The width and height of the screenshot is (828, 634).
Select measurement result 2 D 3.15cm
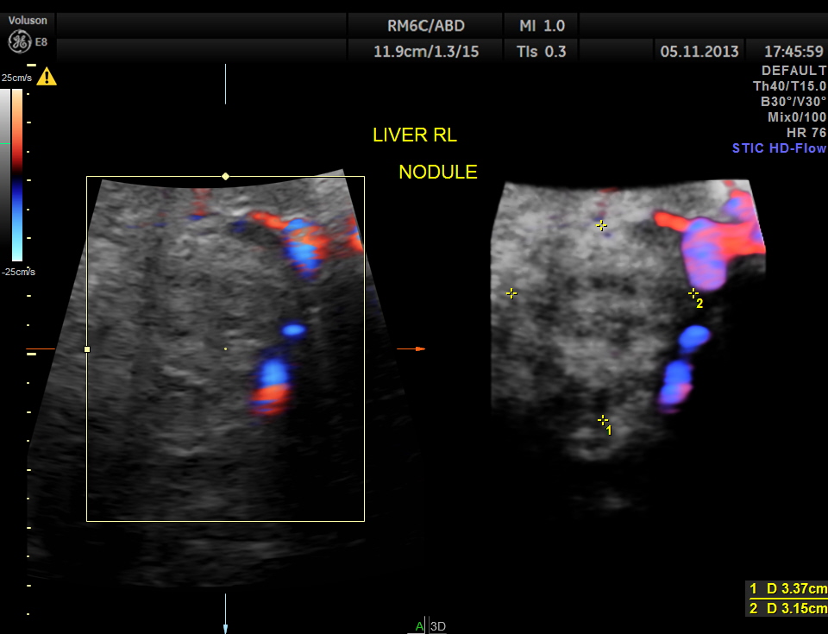[x=787, y=608]
